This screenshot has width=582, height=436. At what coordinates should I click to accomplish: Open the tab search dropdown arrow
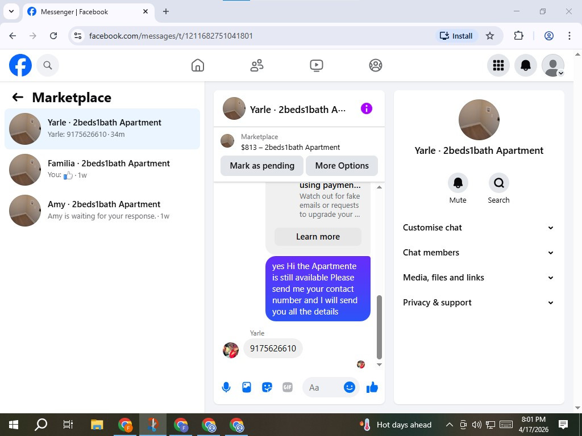click(x=11, y=11)
